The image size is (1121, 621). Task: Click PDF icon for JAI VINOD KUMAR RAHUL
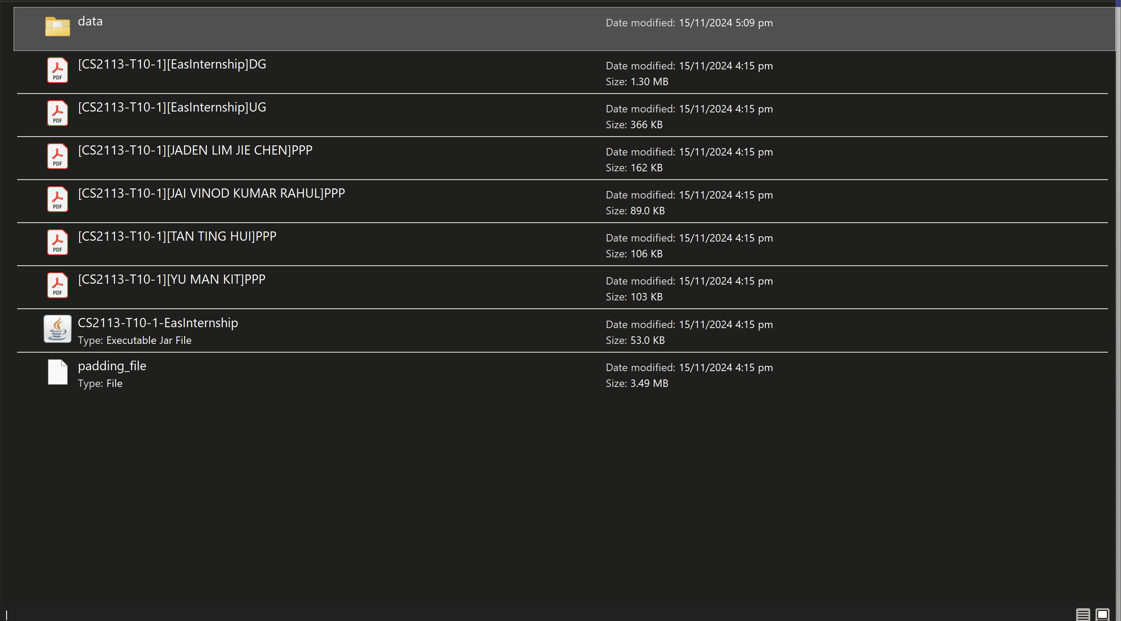point(58,199)
